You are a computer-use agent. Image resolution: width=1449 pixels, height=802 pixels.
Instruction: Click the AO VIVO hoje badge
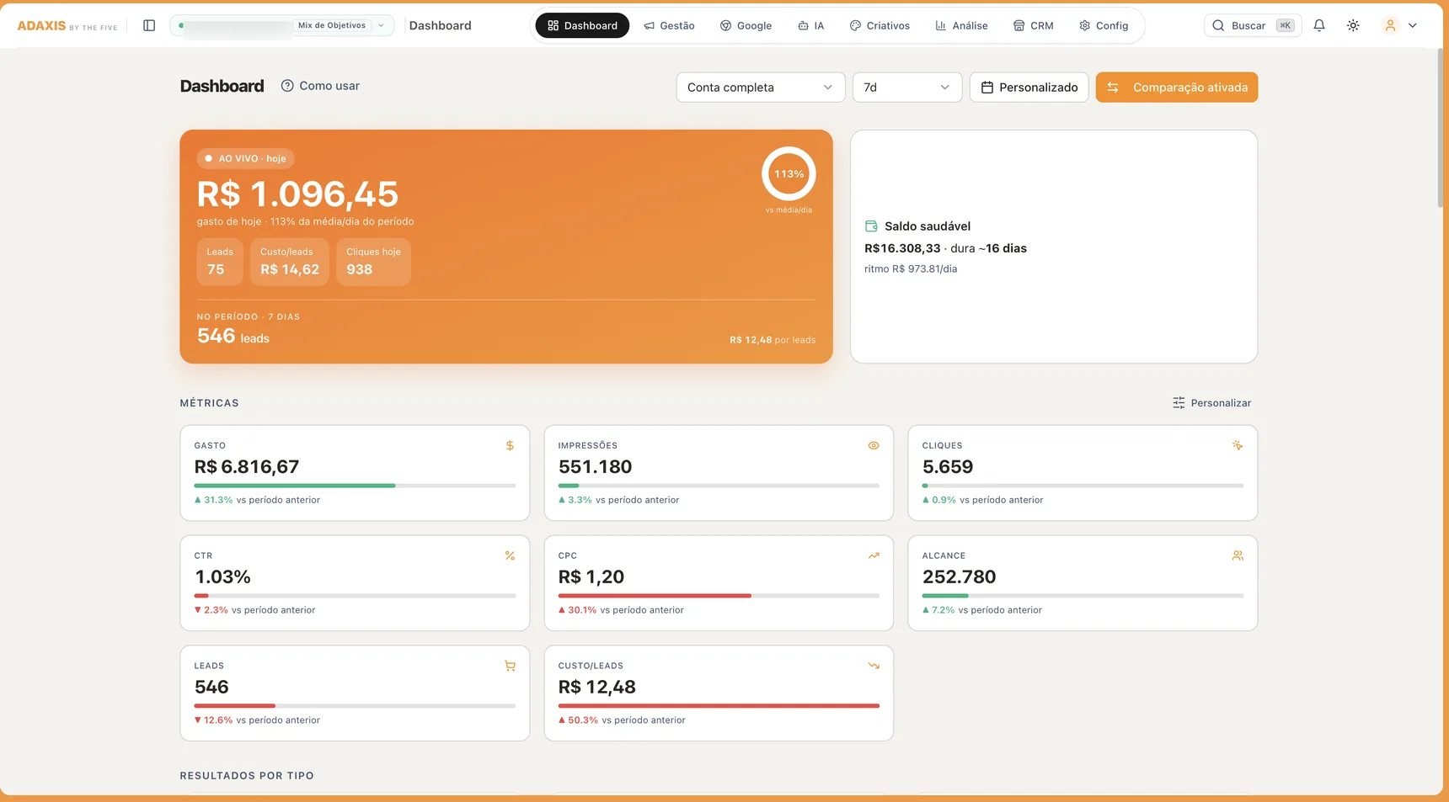[245, 158]
